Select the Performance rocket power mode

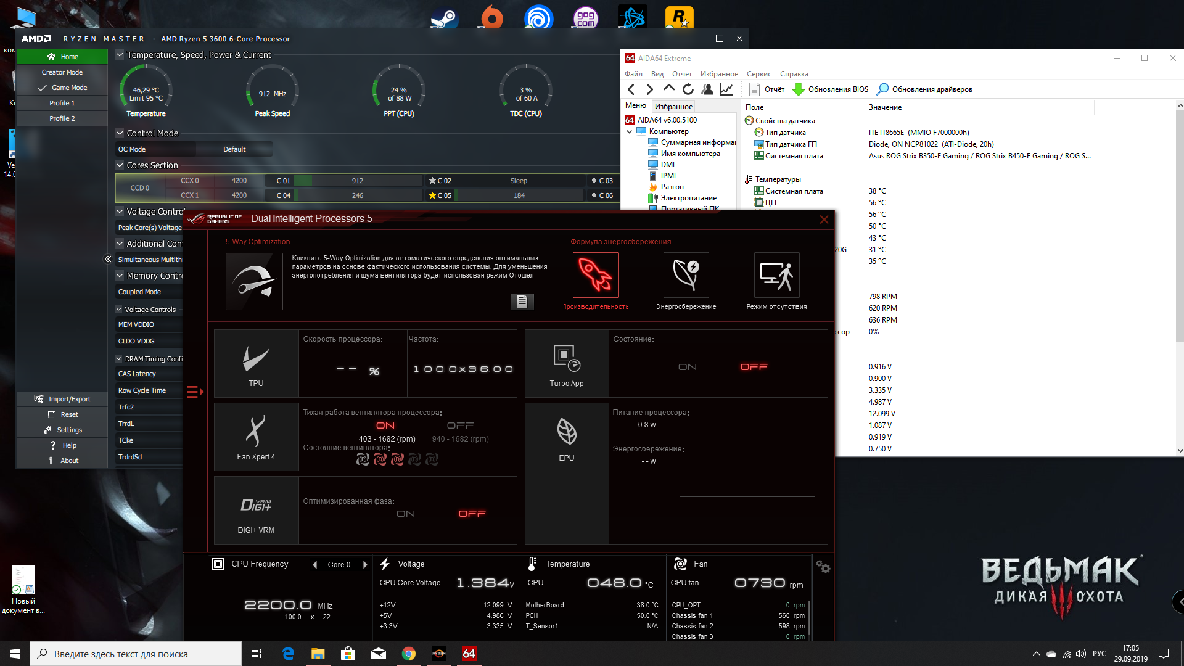(595, 275)
